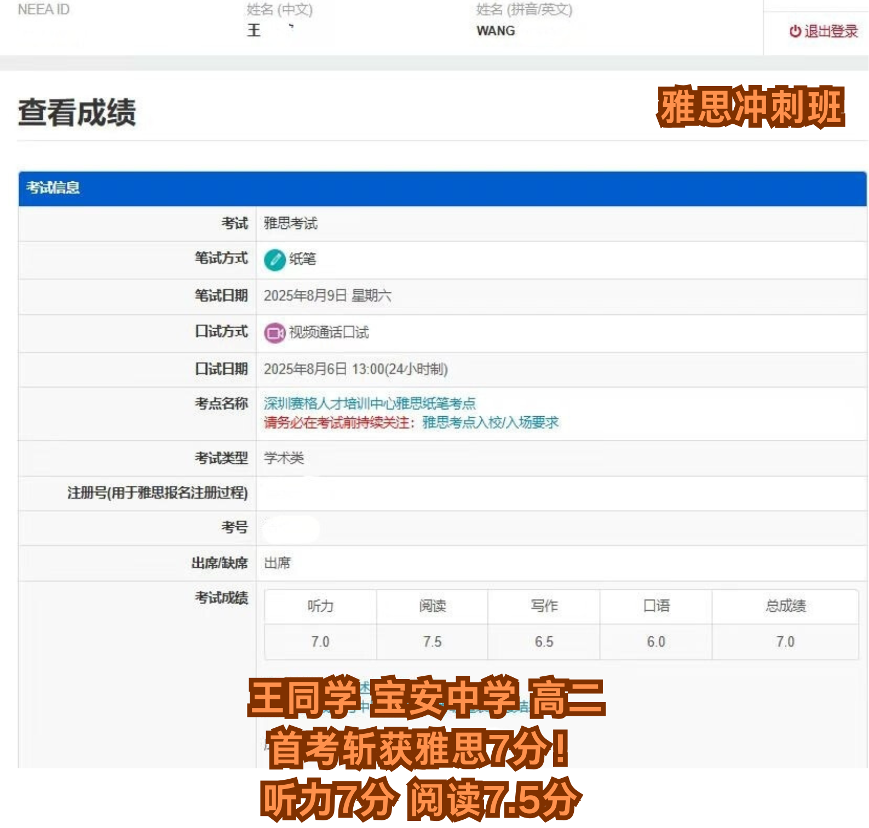Open the 深圳赛格人才培训中心雅思纸笔考点 link
Image resolution: width=869 pixels, height=828 pixels.
[x=370, y=404]
